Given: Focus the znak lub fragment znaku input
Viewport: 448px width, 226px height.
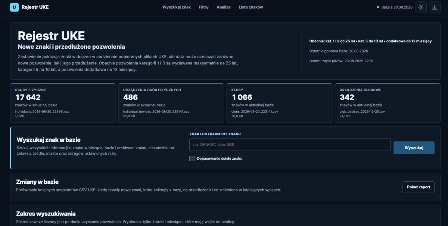Looking at the screenshot, I should 290,144.
